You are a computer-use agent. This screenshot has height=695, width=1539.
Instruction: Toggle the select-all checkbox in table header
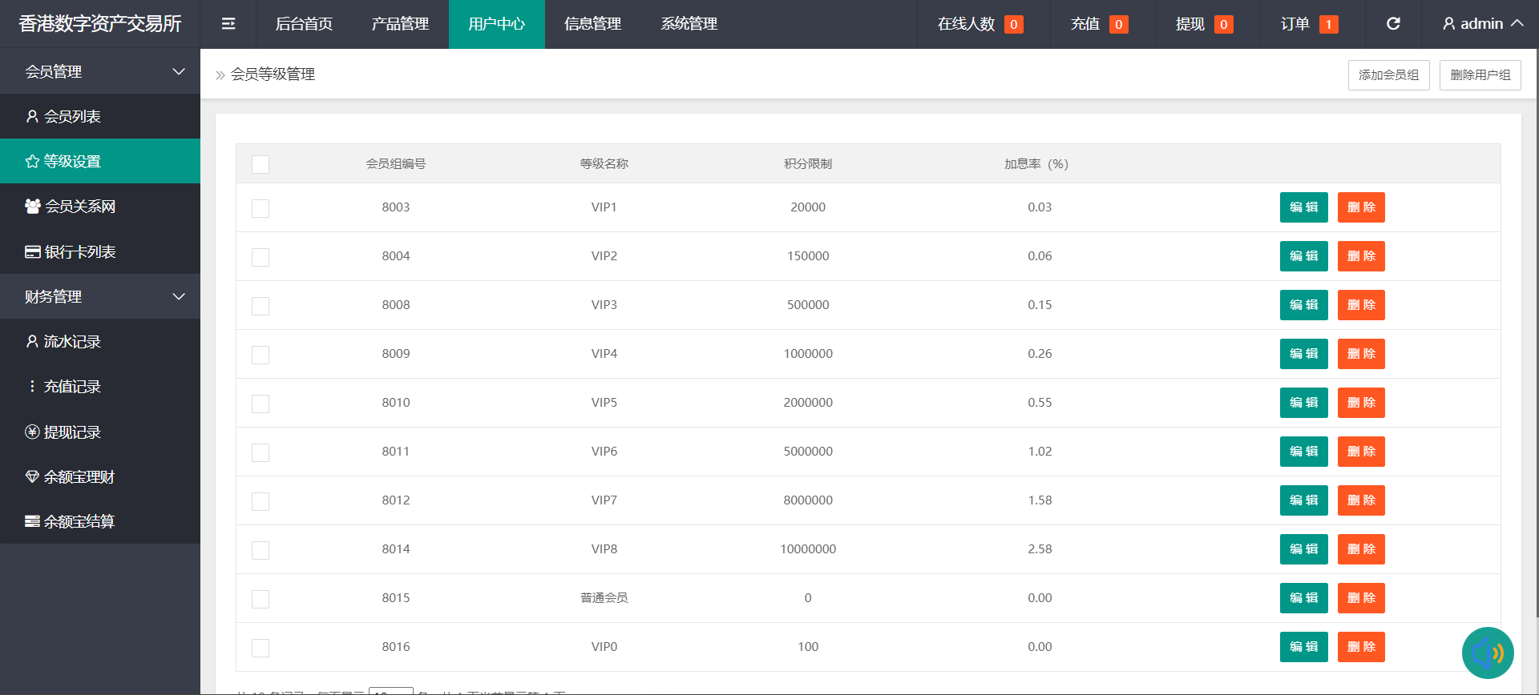[x=261, y=164]
